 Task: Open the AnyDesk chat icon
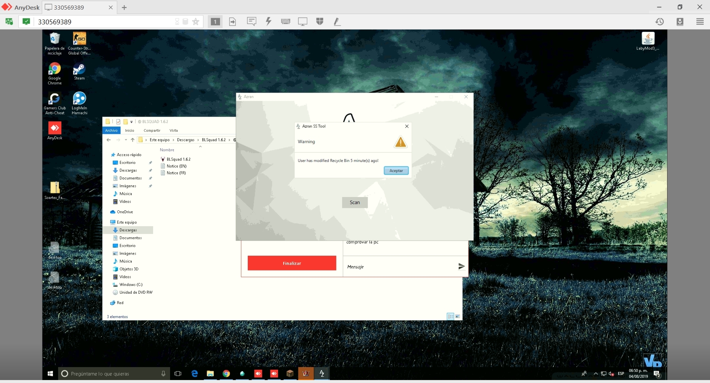click(251, 22)
